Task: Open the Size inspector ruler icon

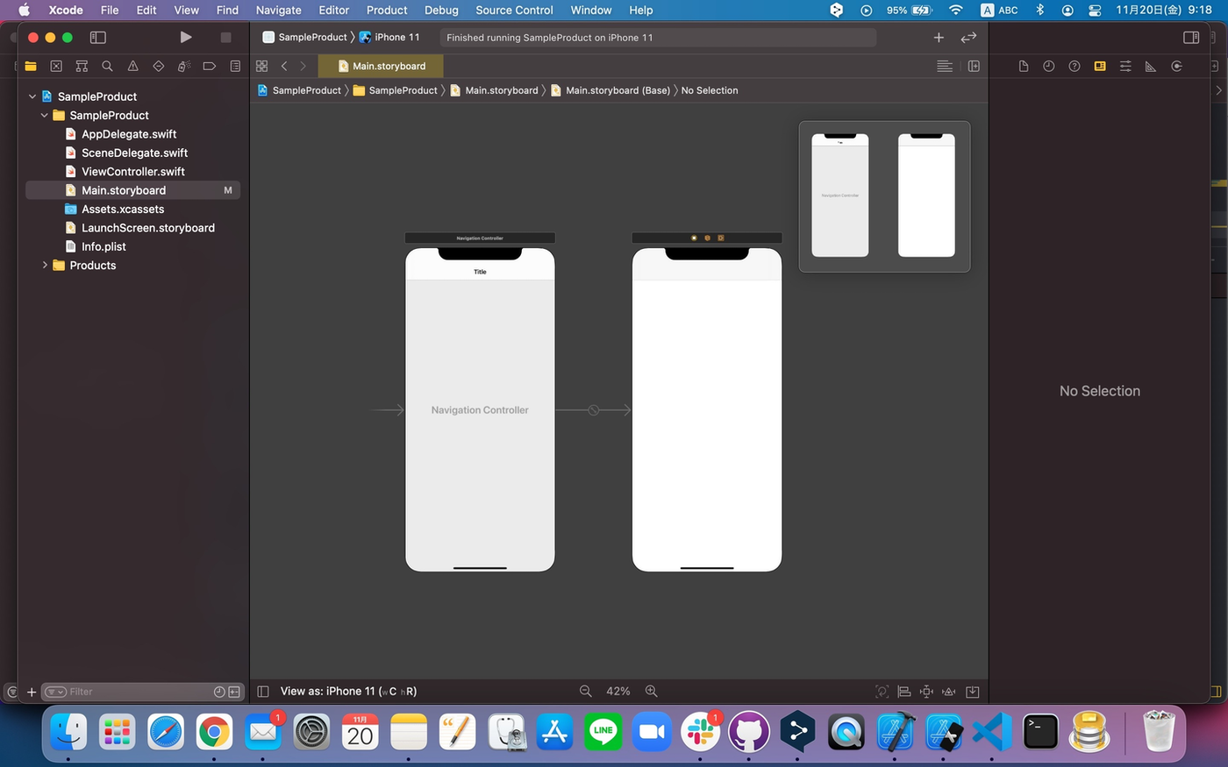Action: point(1151,66)
